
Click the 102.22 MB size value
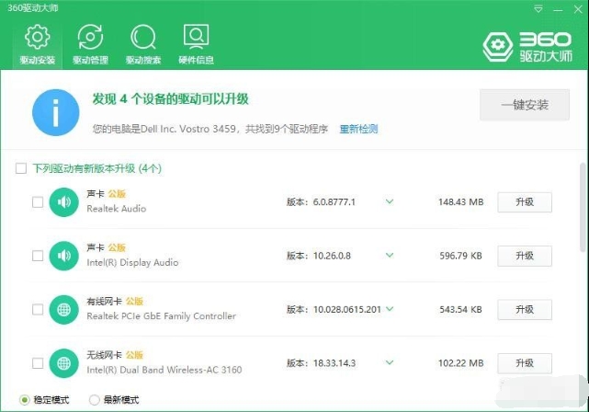point(461,363)
